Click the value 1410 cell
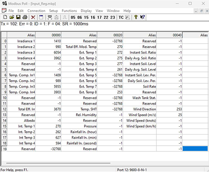The image size is (209, 172). click(49, 41)
